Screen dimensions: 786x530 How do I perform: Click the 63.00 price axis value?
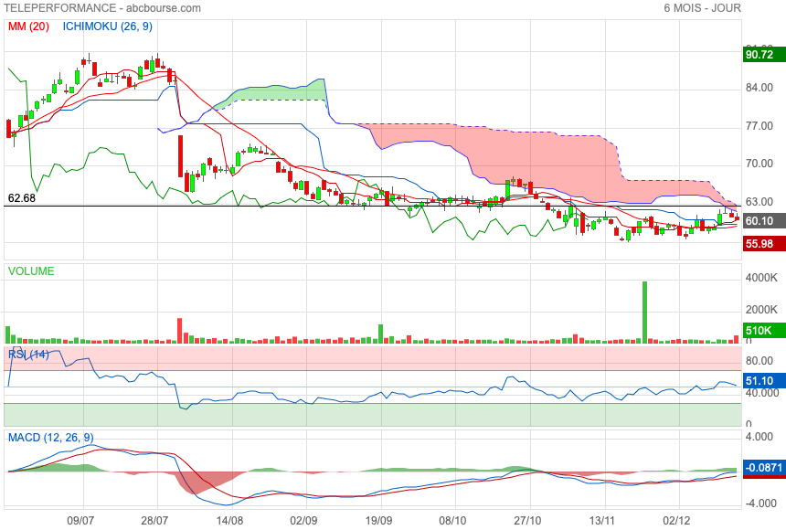pos(759,202)
